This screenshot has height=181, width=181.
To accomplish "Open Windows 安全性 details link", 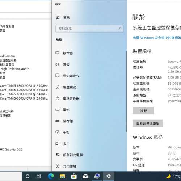I will (x=157, y=38).
